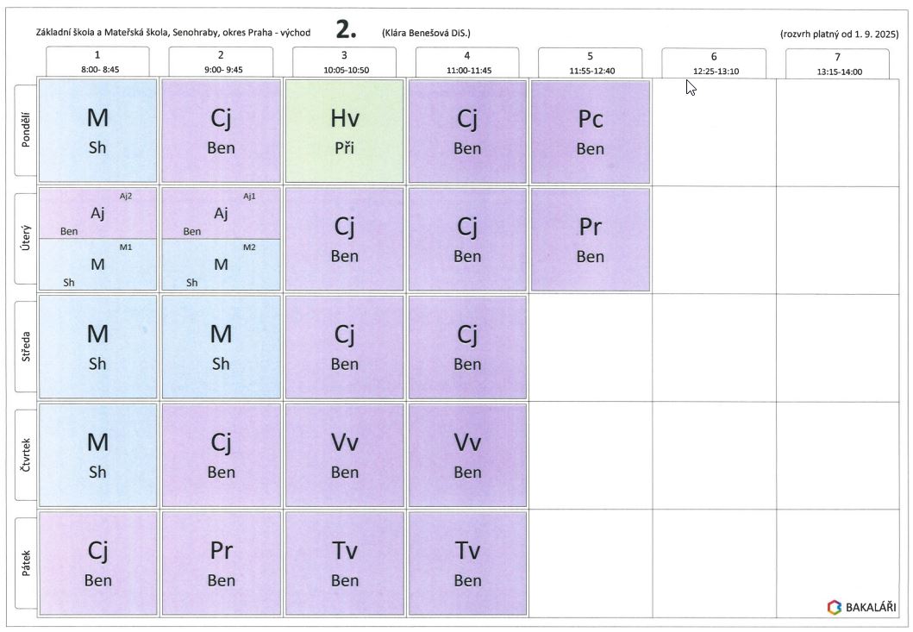This screenshot has width=913, height=632.
Task: Click the teacher name Klára Benešová DiS.
Action: (426, 34)
